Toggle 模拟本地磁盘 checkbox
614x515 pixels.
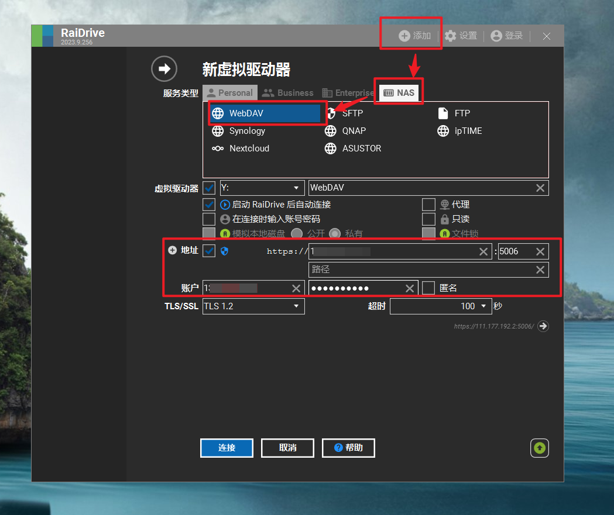click(209, 233)
